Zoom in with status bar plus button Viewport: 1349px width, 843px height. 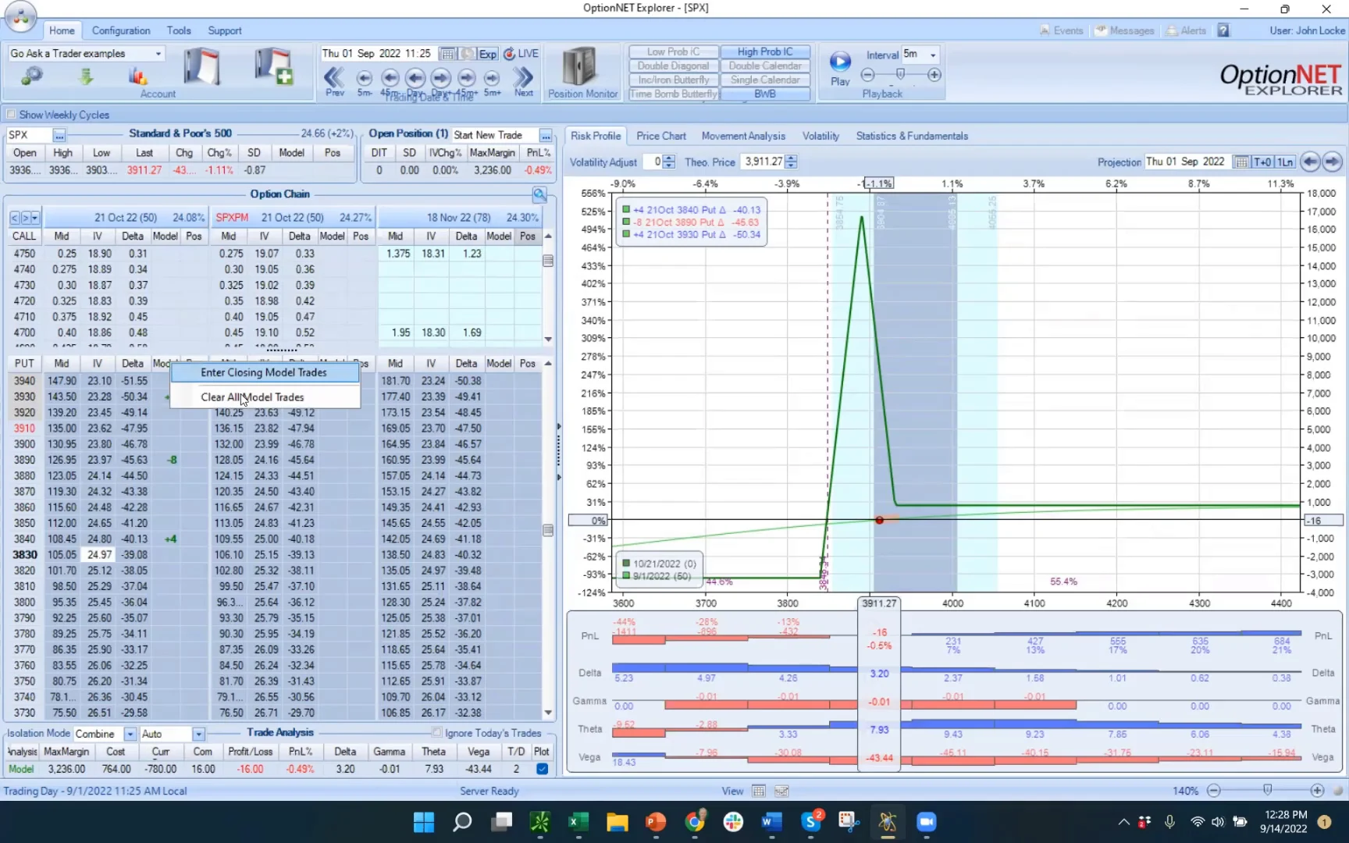point(1318,791)
